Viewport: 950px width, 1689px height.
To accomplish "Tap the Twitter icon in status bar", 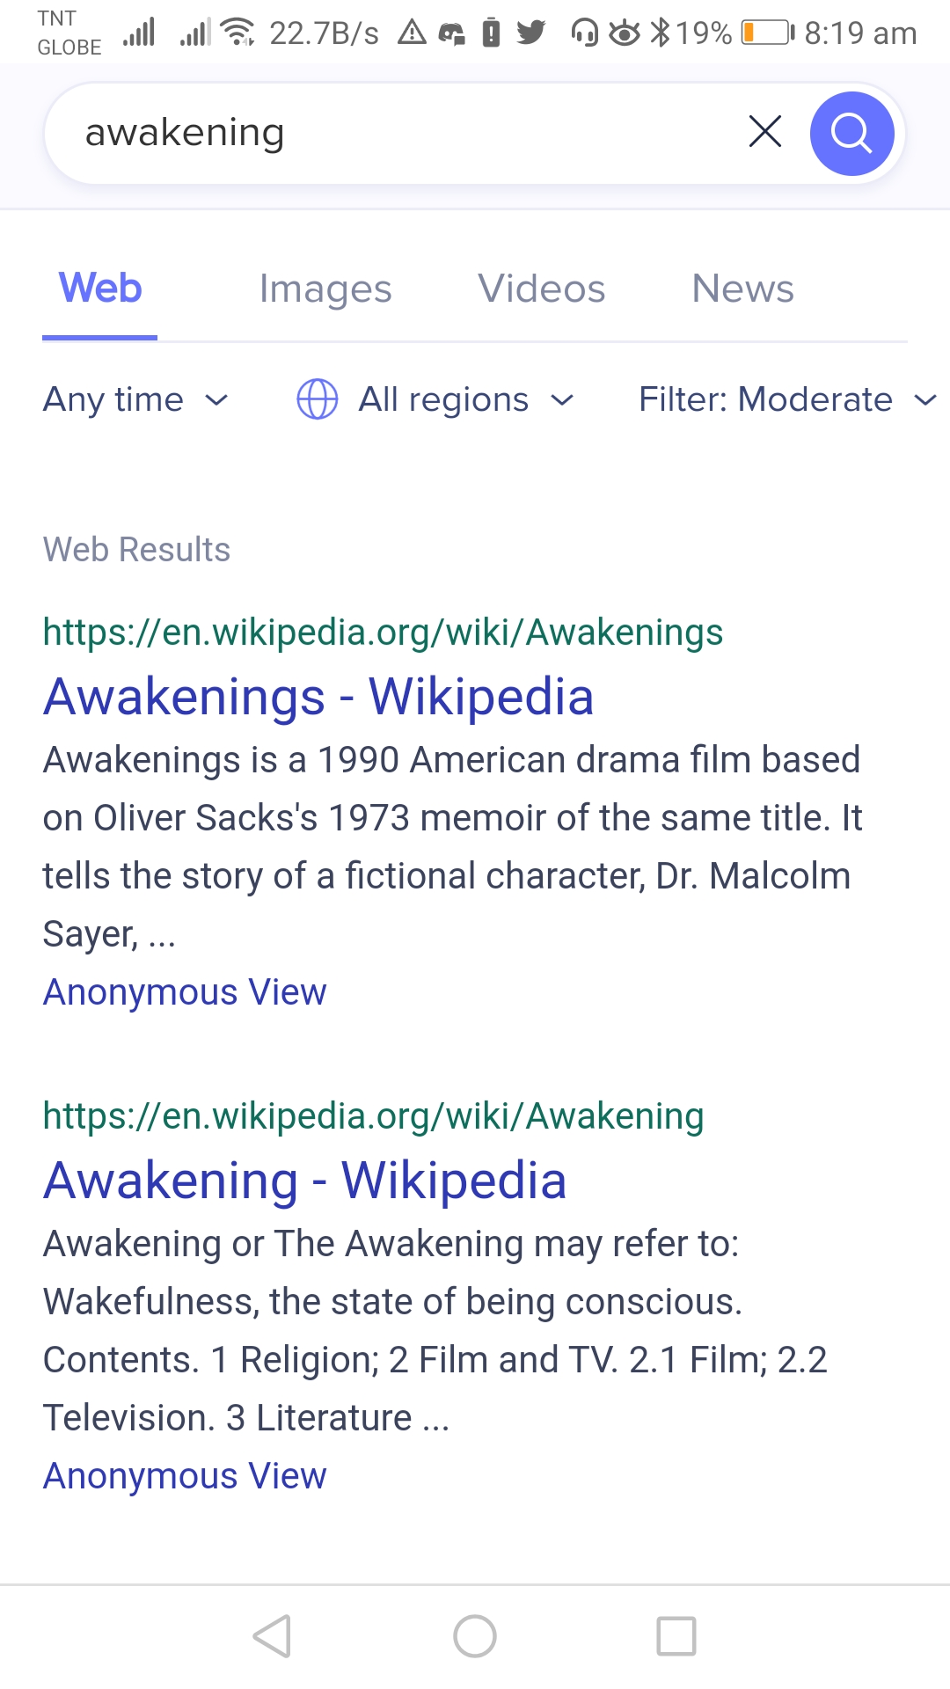I will [530, 33].
